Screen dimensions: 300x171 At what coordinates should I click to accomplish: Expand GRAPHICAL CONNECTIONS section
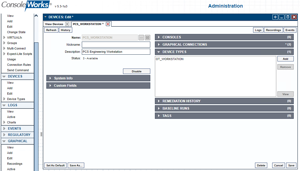pos(159,44)
